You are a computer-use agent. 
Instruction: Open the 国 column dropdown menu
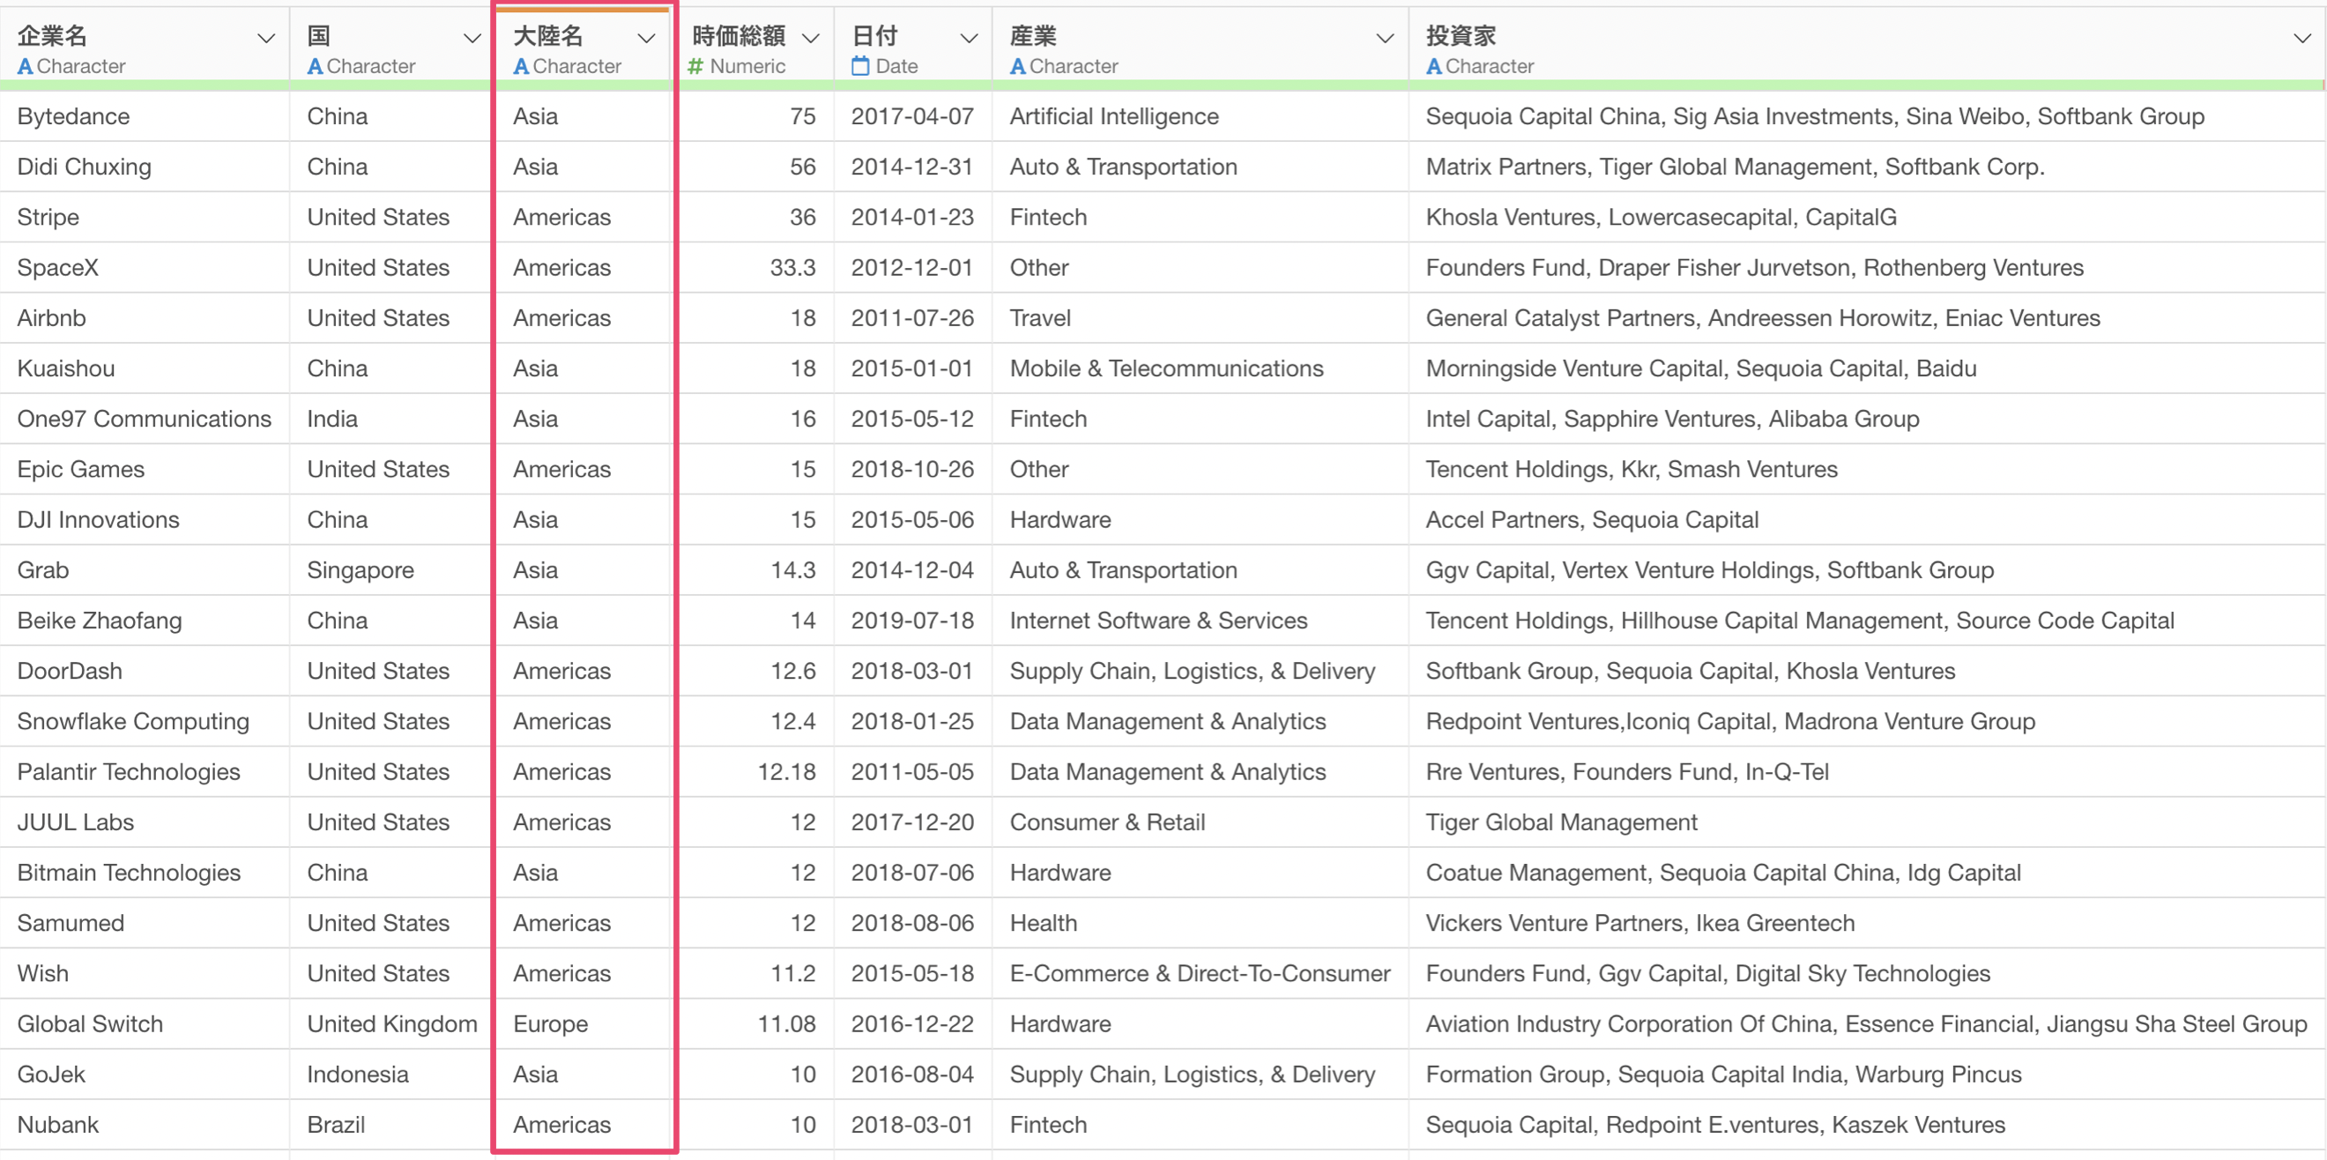pyautogui.click(x=472, y=38)
